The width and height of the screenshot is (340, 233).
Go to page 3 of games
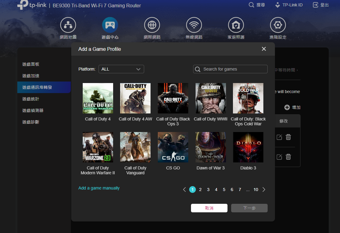[x=208, y=190]
